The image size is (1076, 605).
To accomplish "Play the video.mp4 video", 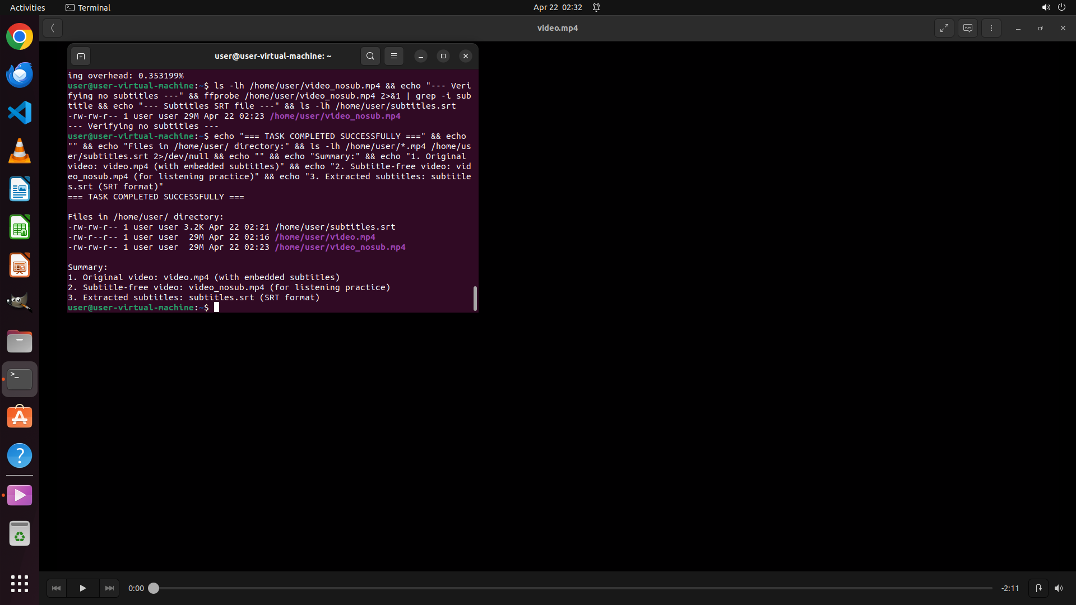I will 82,588.
